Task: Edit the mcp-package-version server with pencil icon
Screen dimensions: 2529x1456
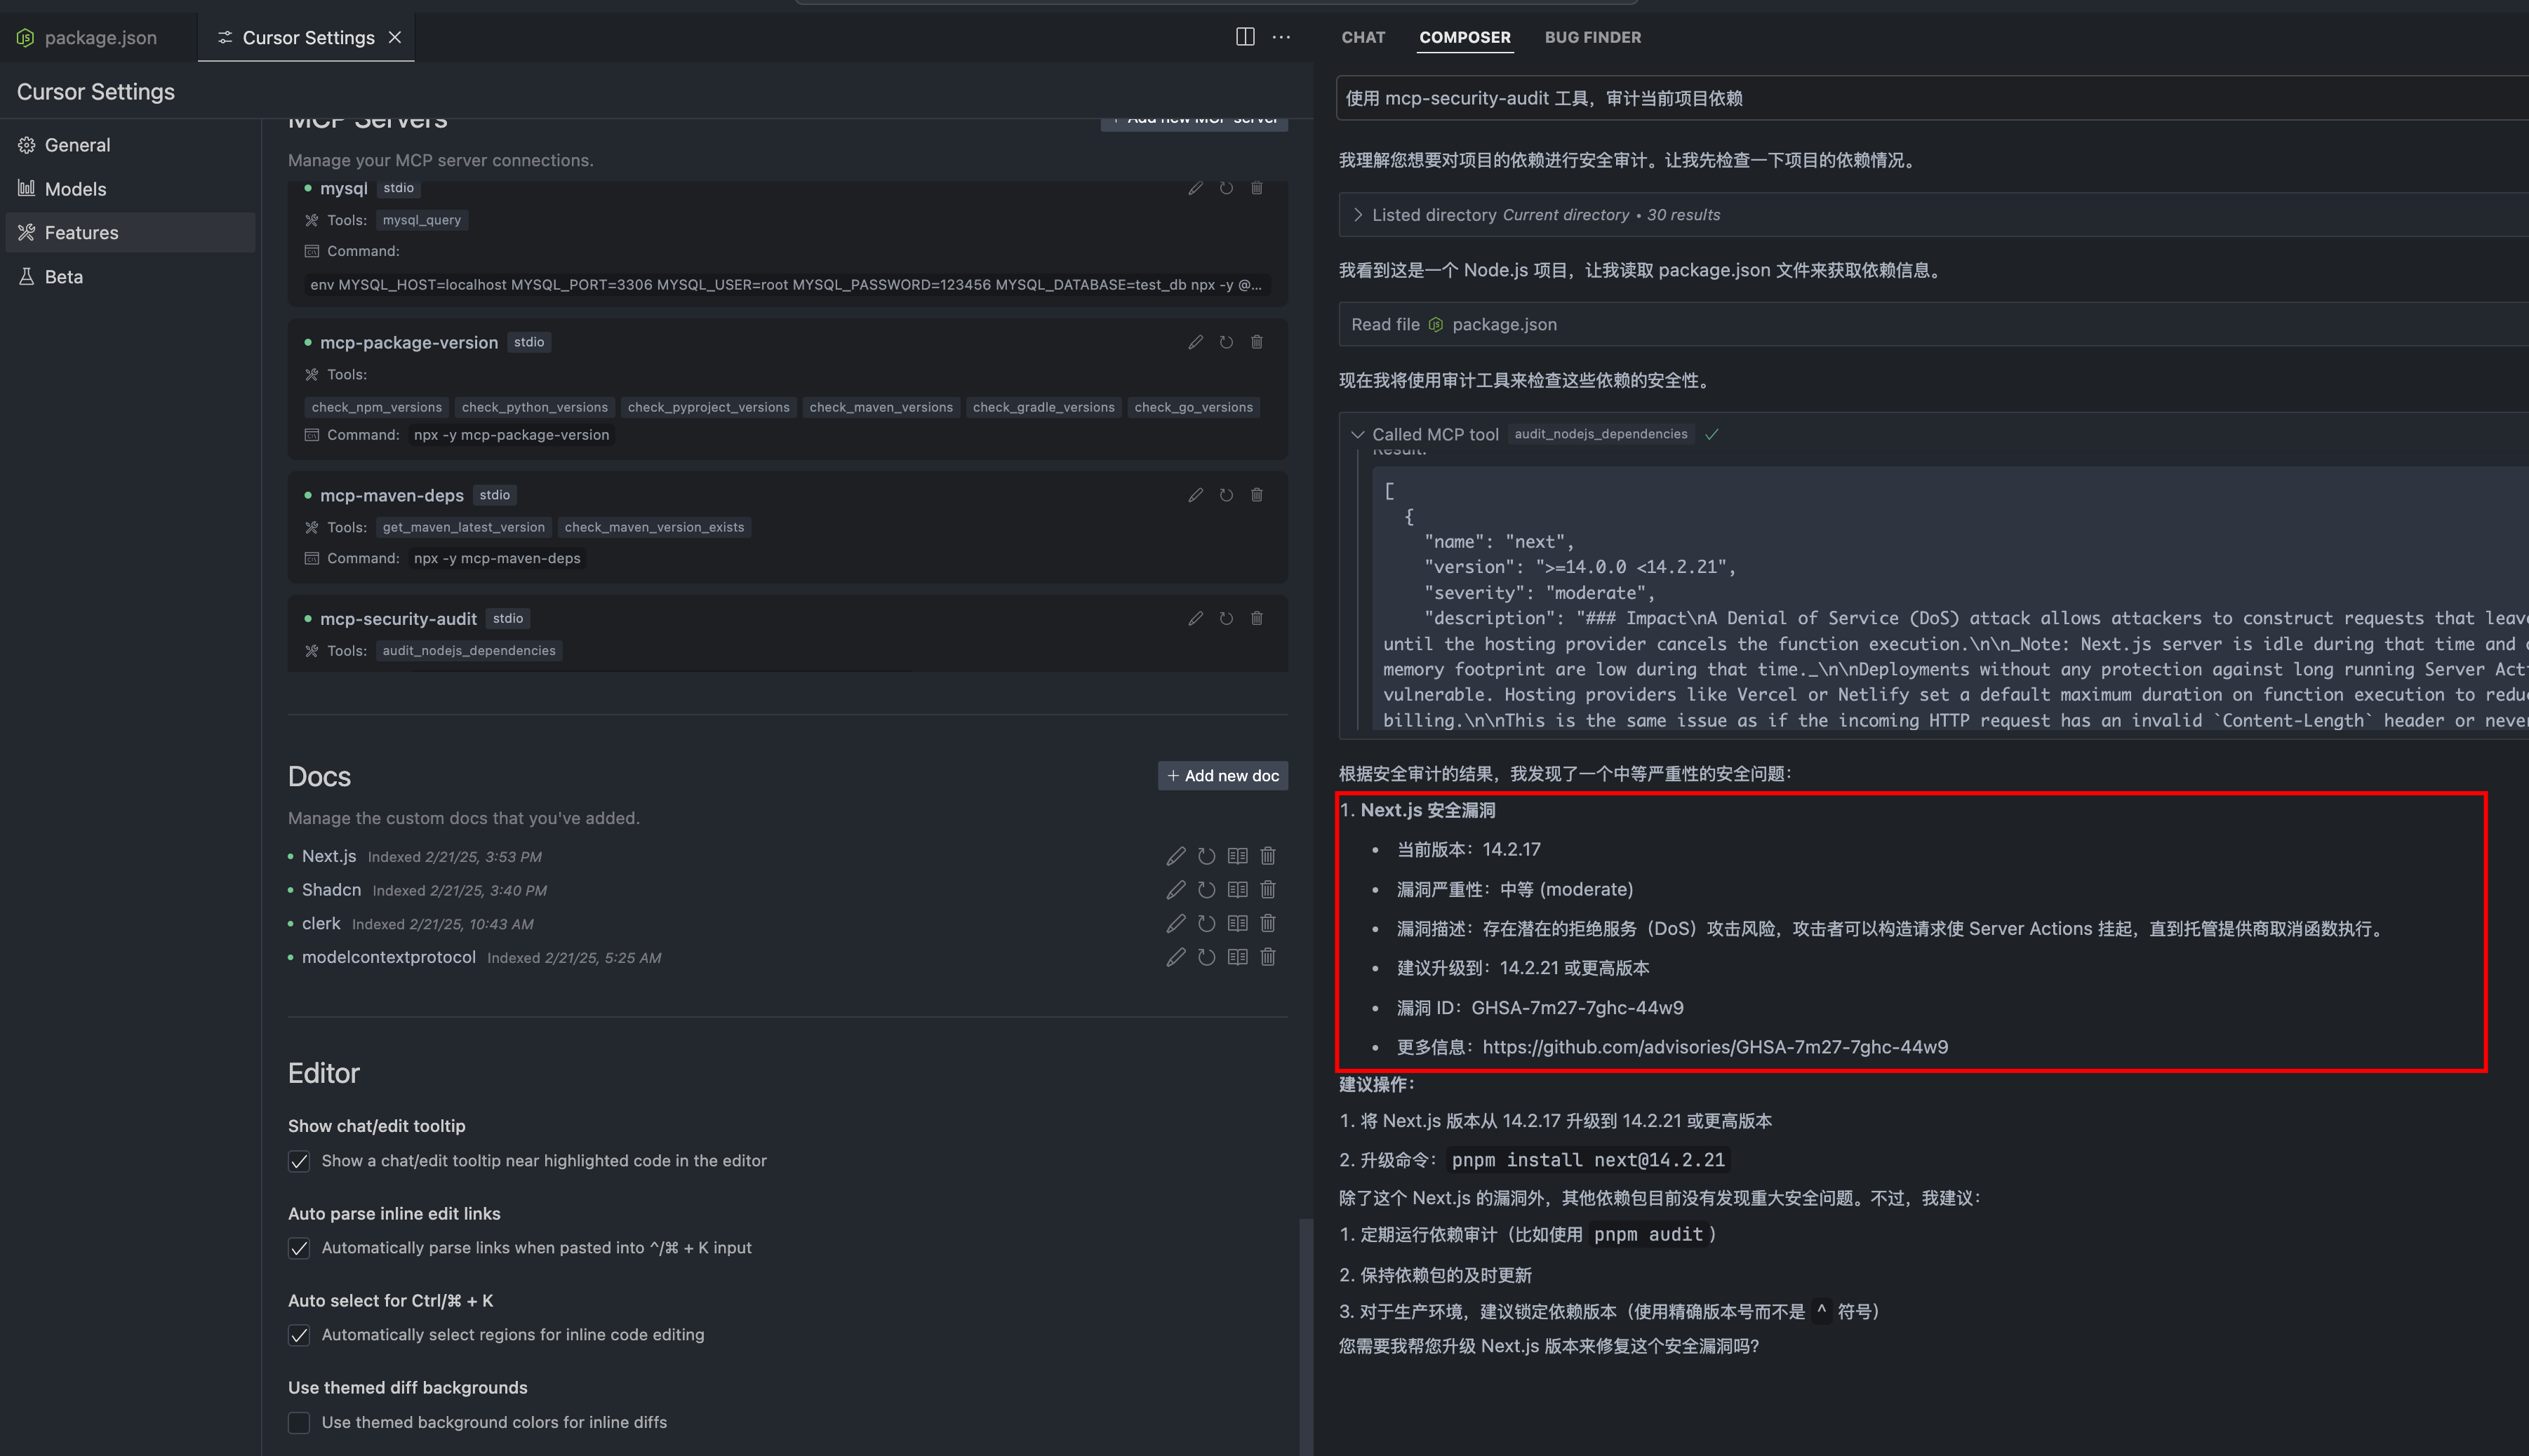Action: 1194,342
